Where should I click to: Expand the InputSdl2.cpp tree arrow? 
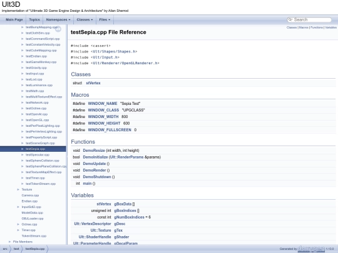[18, 207]
